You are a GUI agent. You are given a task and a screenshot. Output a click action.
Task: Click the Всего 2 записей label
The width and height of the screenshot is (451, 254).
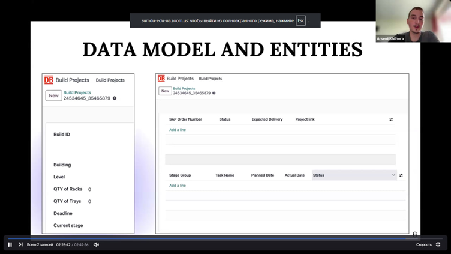click(x=40, y=244)
